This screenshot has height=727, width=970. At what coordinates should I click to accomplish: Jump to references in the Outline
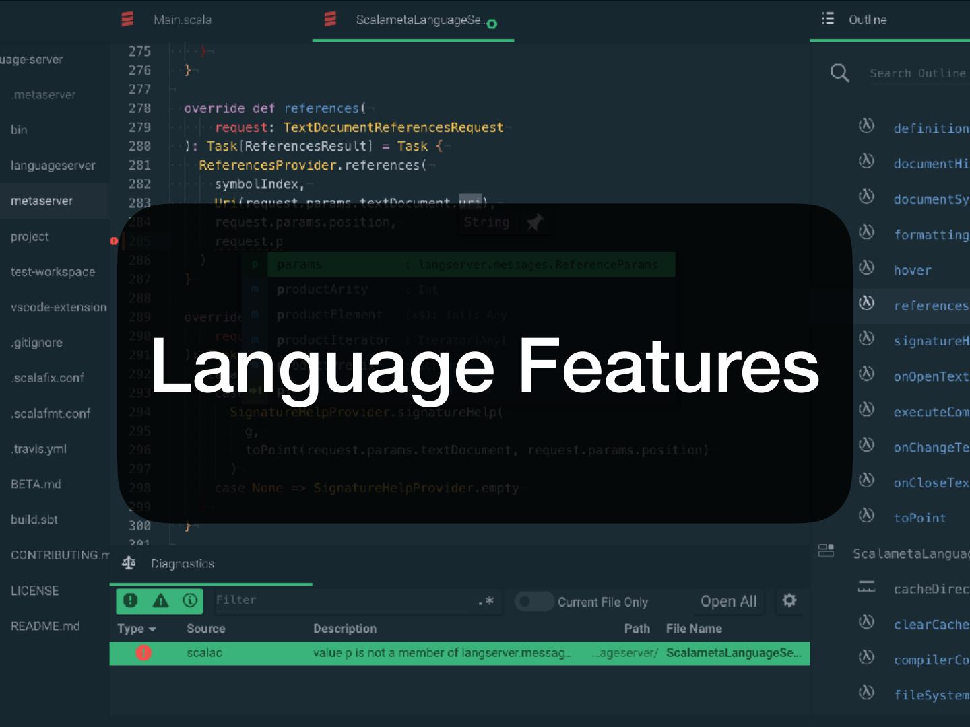[x=930, y=306]
